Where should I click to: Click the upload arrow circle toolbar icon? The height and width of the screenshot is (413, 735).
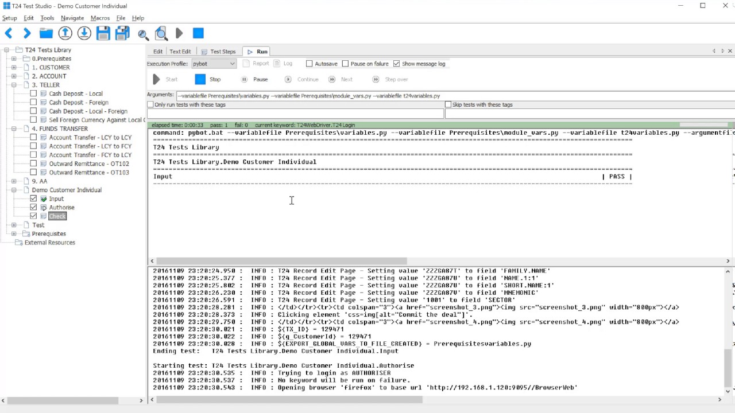(x=65, y=33)
